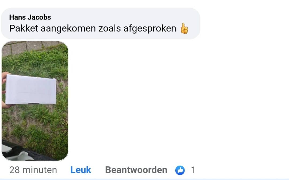Open the 28 minuten timestamp link

click(x=33, y=170)
